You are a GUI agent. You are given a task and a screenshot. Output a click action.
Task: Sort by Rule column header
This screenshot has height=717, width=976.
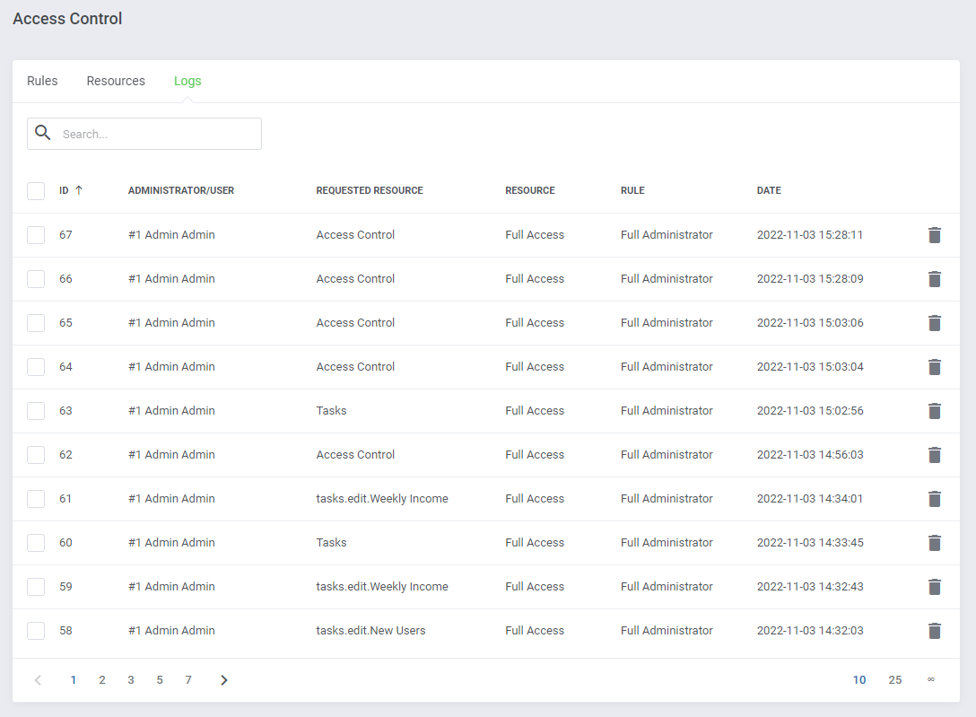pyautogui.click(x=632, y=190)
